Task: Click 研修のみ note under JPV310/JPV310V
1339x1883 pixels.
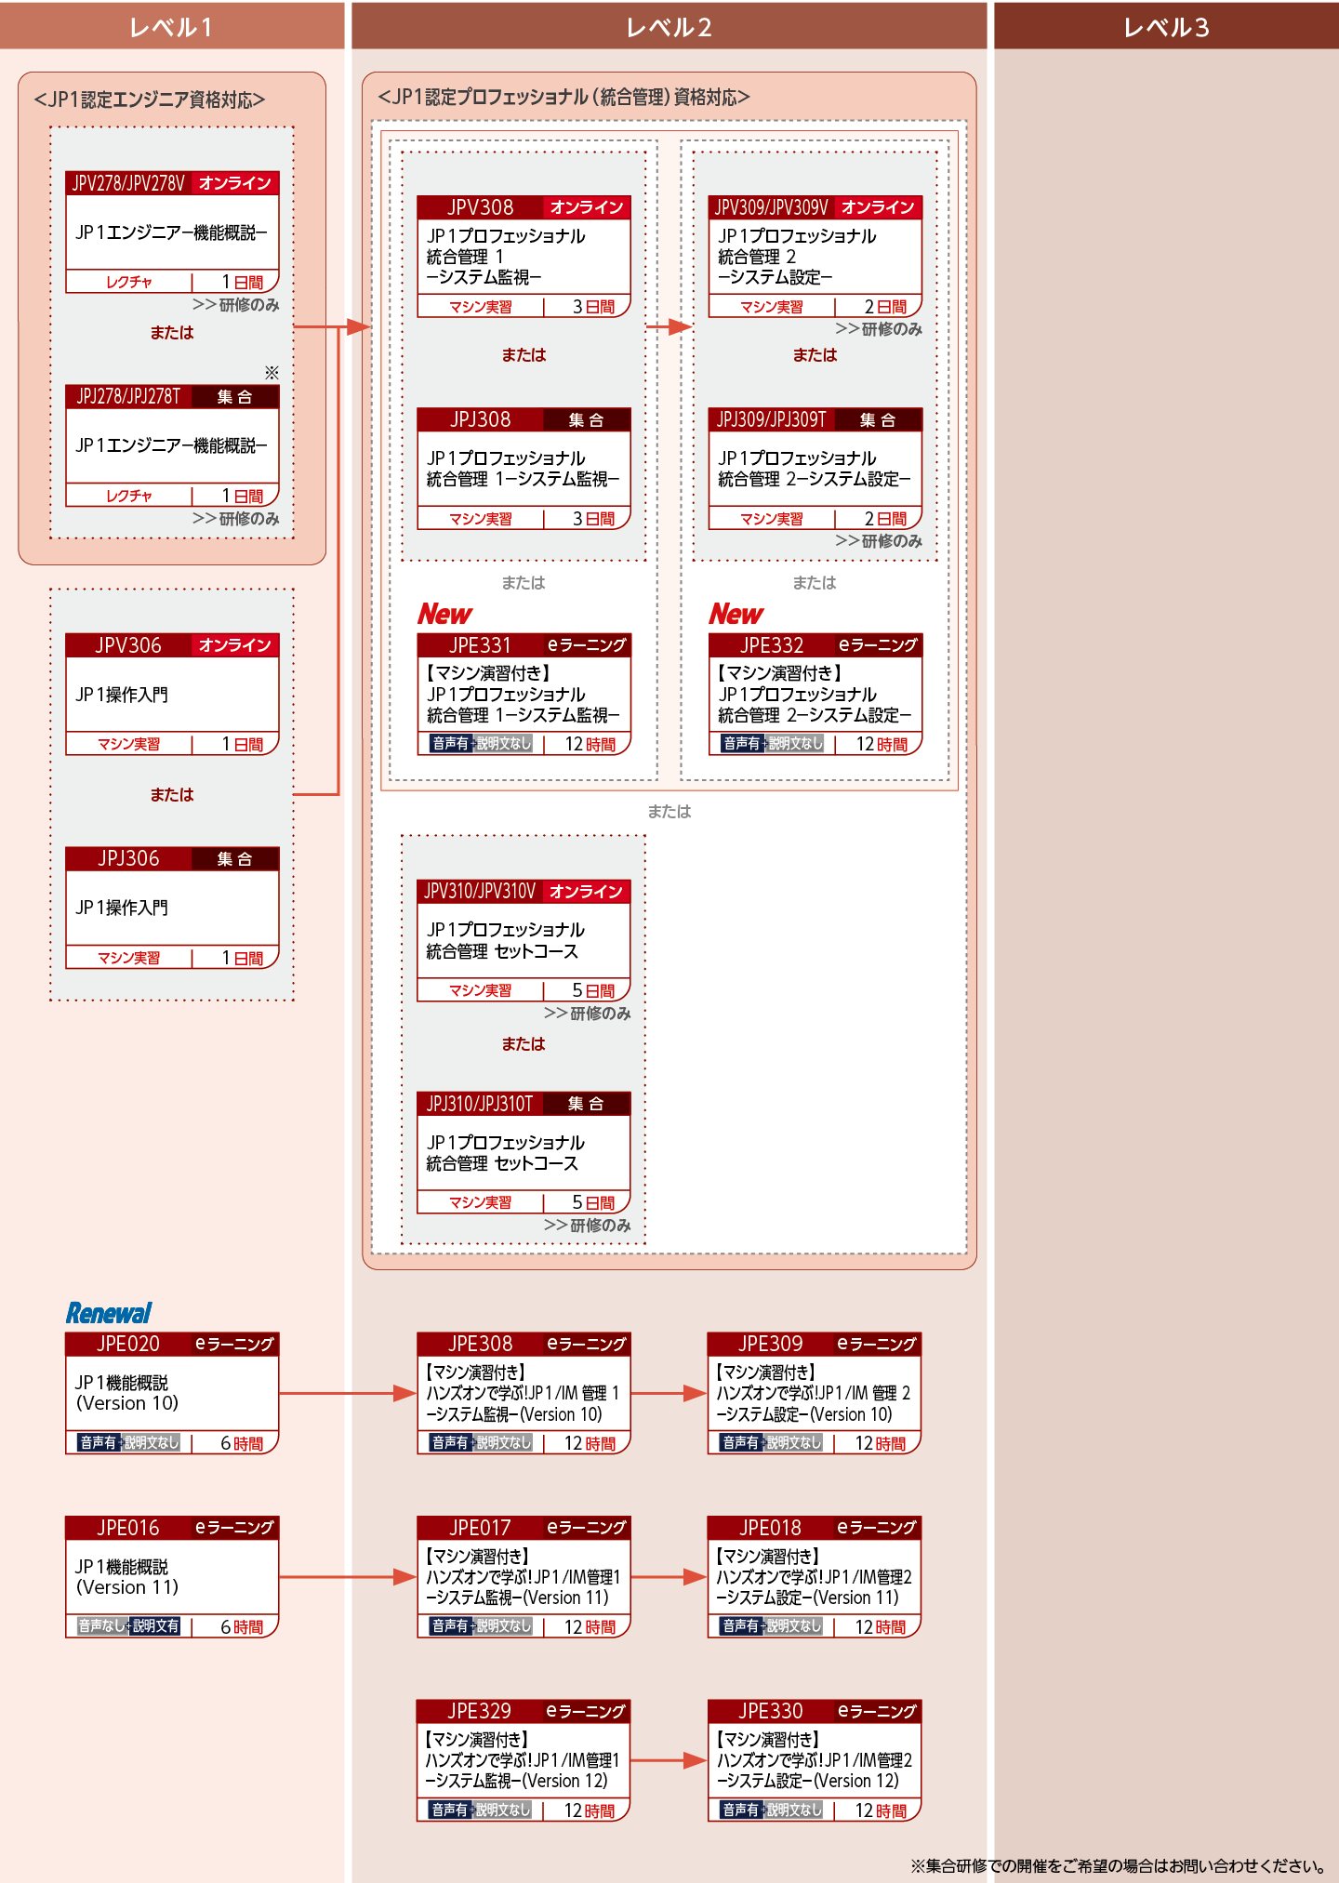Action: click(588, 1013)
